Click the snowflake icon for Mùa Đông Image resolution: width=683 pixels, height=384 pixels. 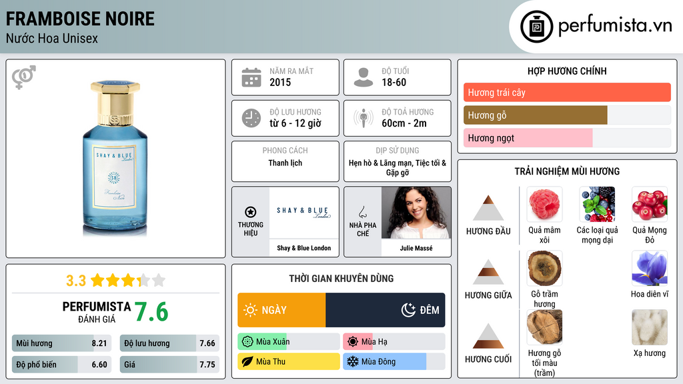(353, 361)
